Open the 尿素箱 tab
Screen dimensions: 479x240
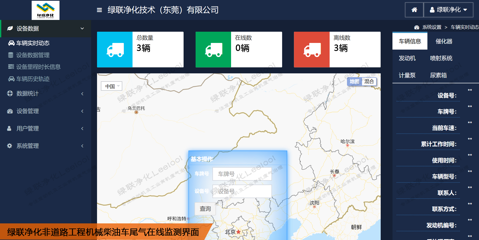tap(438, 75)
